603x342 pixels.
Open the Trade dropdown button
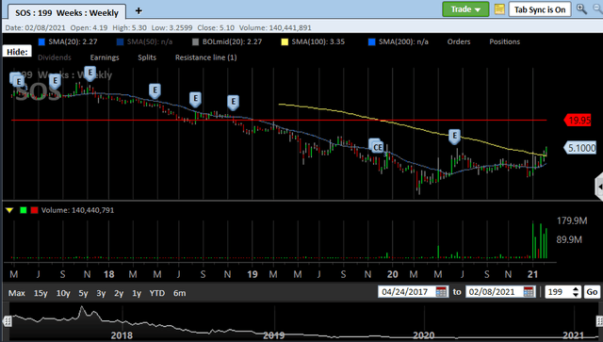pos(465,9)
